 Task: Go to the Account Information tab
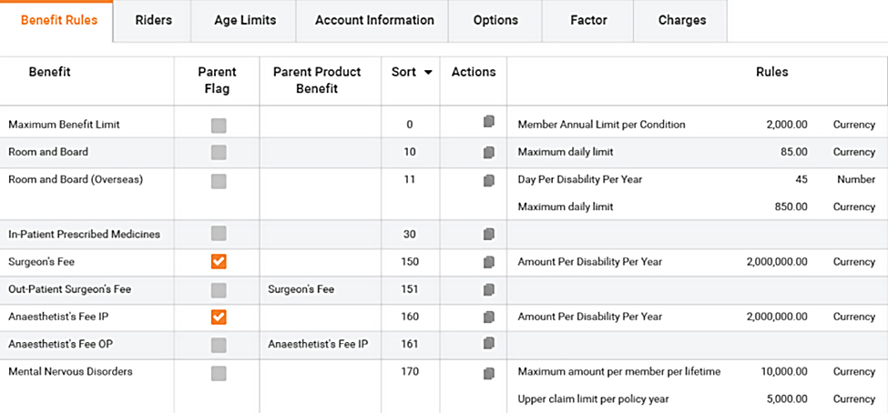(x=374, y=20)
